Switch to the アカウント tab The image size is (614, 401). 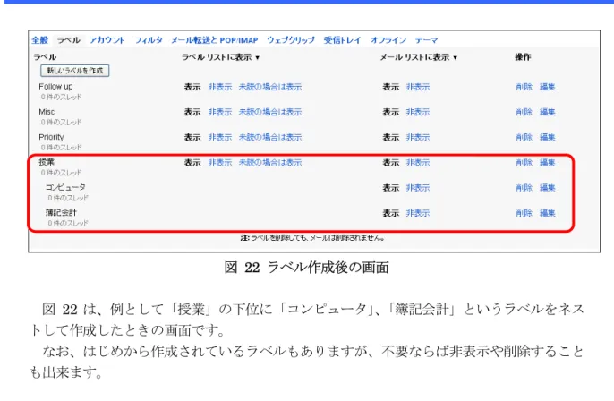click(107, 40)
